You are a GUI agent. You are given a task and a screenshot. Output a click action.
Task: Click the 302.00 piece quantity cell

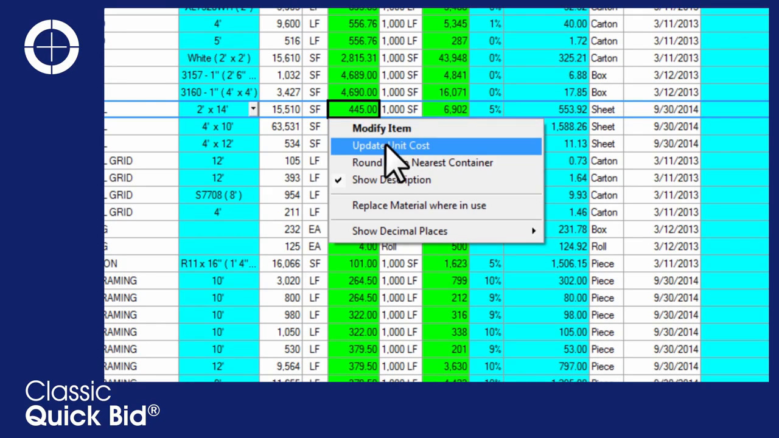[x=547, y=280]
